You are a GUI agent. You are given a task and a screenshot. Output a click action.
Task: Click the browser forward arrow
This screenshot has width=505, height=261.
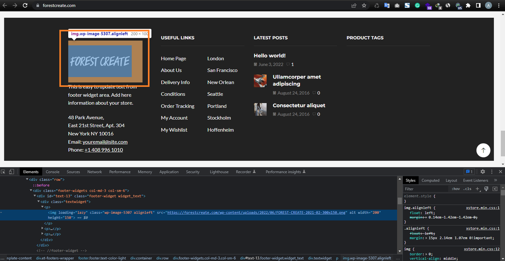(15, 6)
